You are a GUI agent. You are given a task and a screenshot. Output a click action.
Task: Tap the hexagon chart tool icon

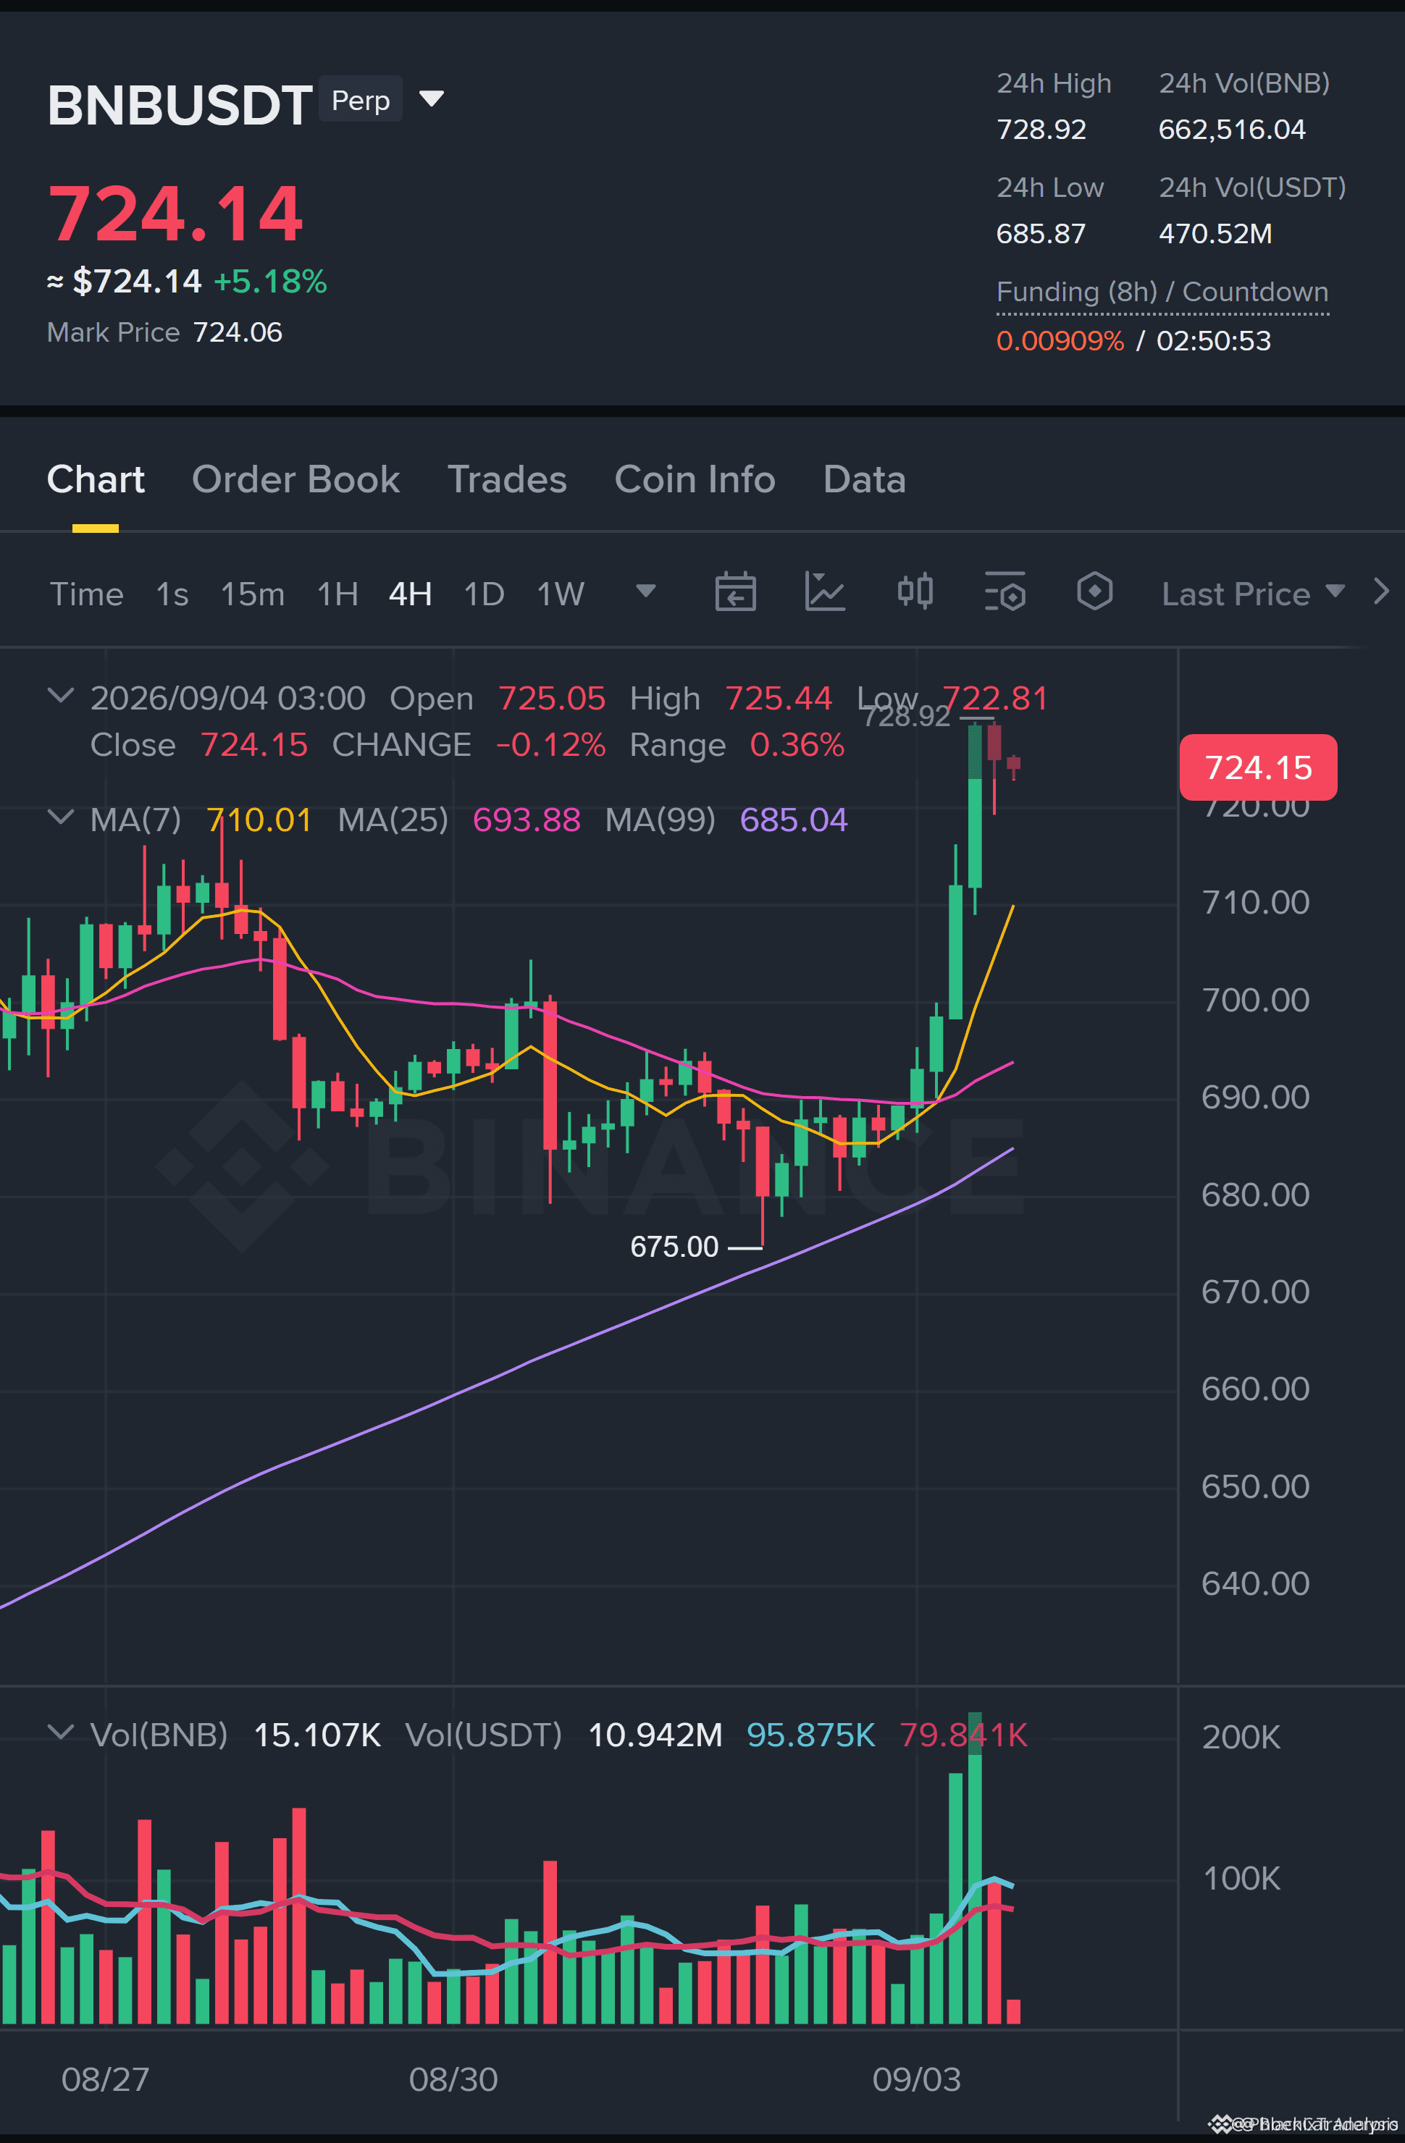point(1094,592)
